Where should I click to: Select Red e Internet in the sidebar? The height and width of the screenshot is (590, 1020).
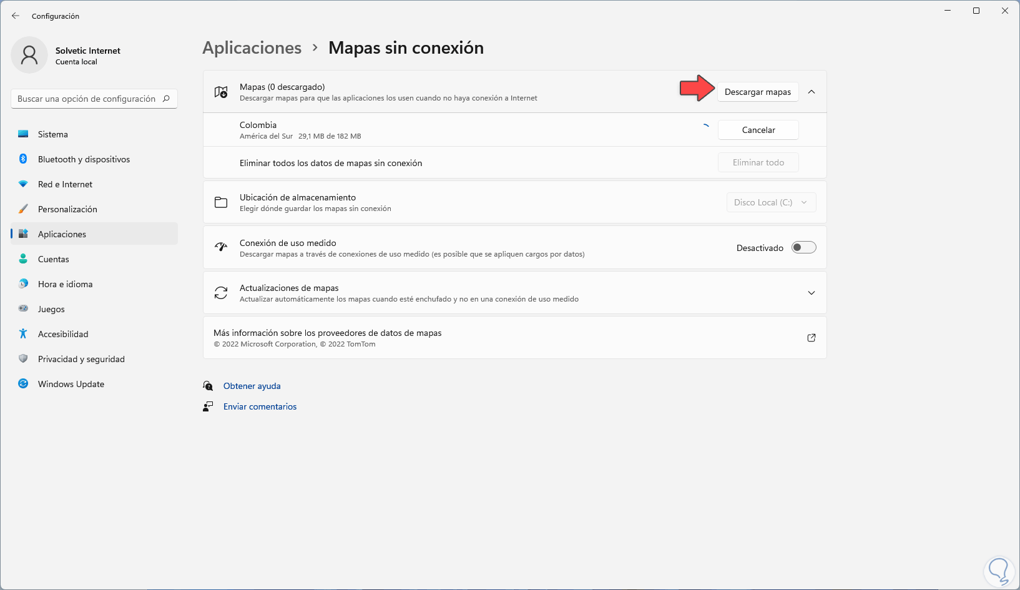pyautogui.click(x=65, y=184)
